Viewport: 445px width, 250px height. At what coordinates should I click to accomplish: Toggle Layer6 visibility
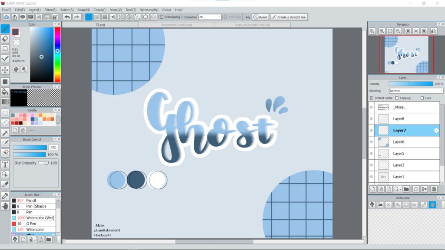click(x=371, y=142)
